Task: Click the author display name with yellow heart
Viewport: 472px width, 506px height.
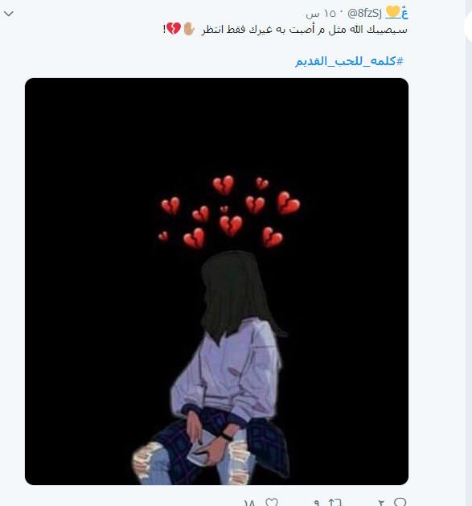Action: pyautogui.click(x=396, y=13)
